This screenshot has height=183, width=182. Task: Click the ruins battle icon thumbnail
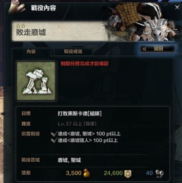(36, 81)
